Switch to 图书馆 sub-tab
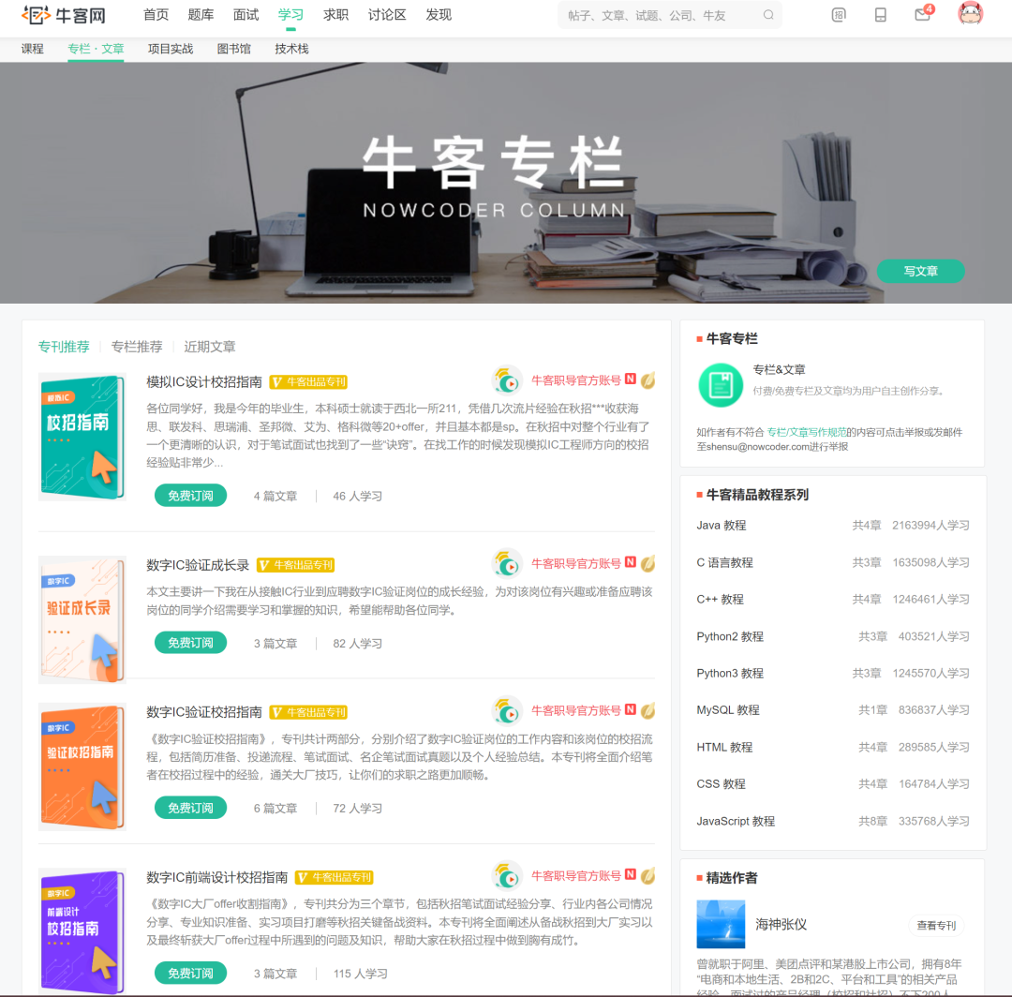 [233, 49]
